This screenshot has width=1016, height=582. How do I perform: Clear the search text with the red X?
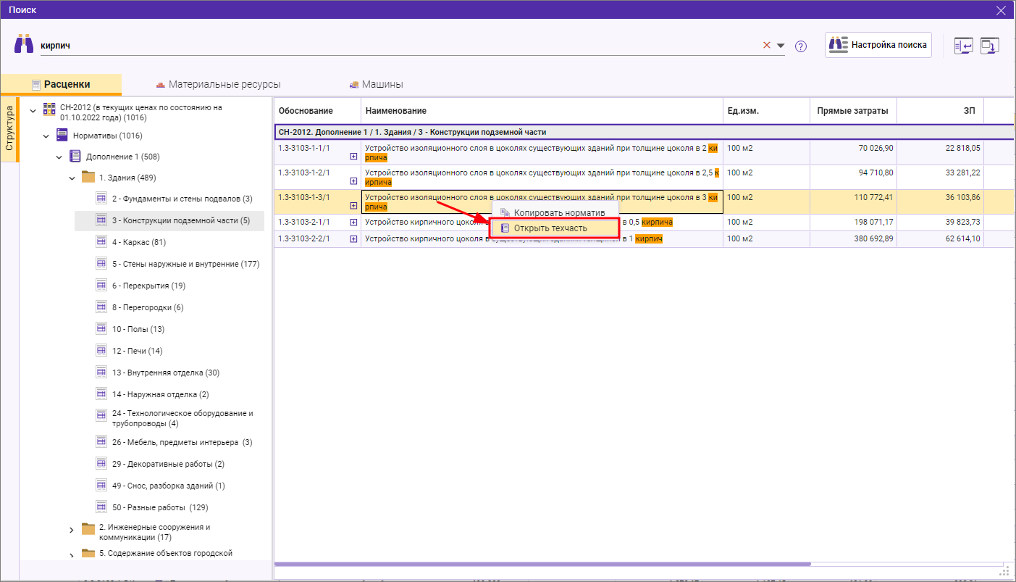coord(767,45)
